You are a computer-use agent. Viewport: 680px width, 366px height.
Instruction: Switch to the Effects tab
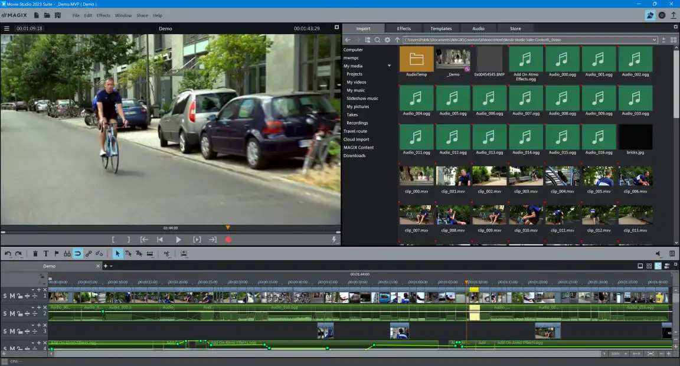pyautogui.click(x=404, y=28)
